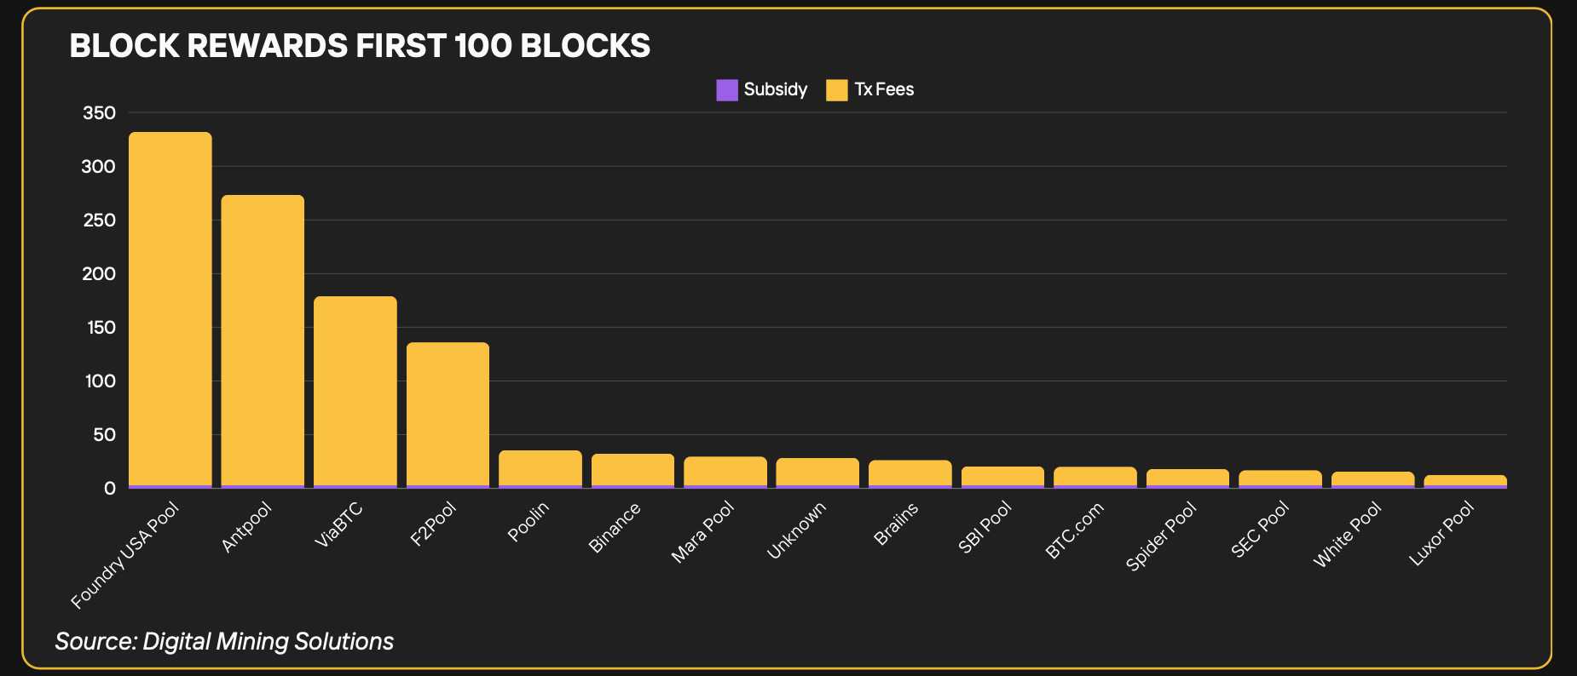Click the yellow Tx Fees legend swatch

point(836,90)
